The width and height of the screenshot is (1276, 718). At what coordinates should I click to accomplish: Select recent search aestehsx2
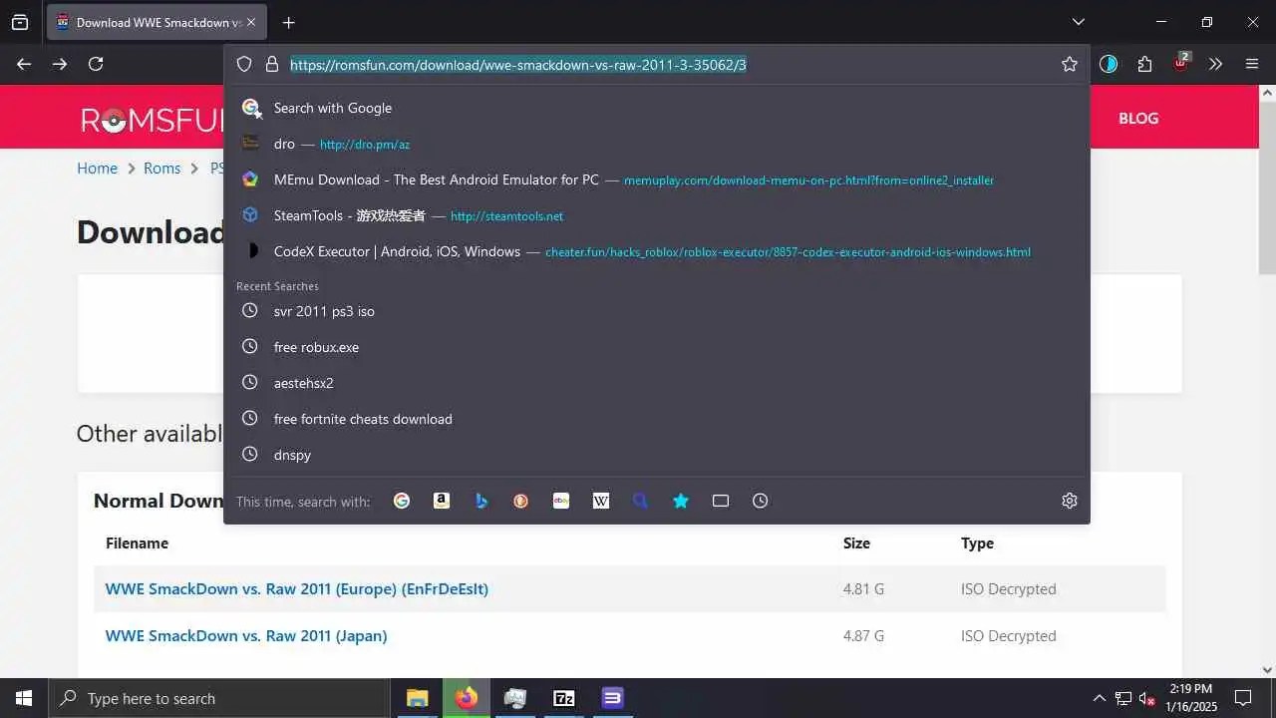coord(657,383)
